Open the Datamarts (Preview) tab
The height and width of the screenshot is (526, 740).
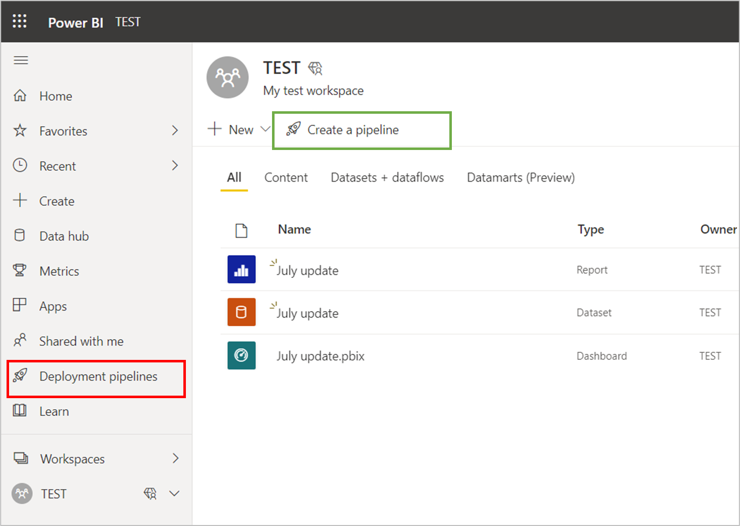point(520,177)
